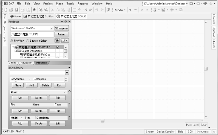Collapse the Model section arrow

tap(70, 117)
